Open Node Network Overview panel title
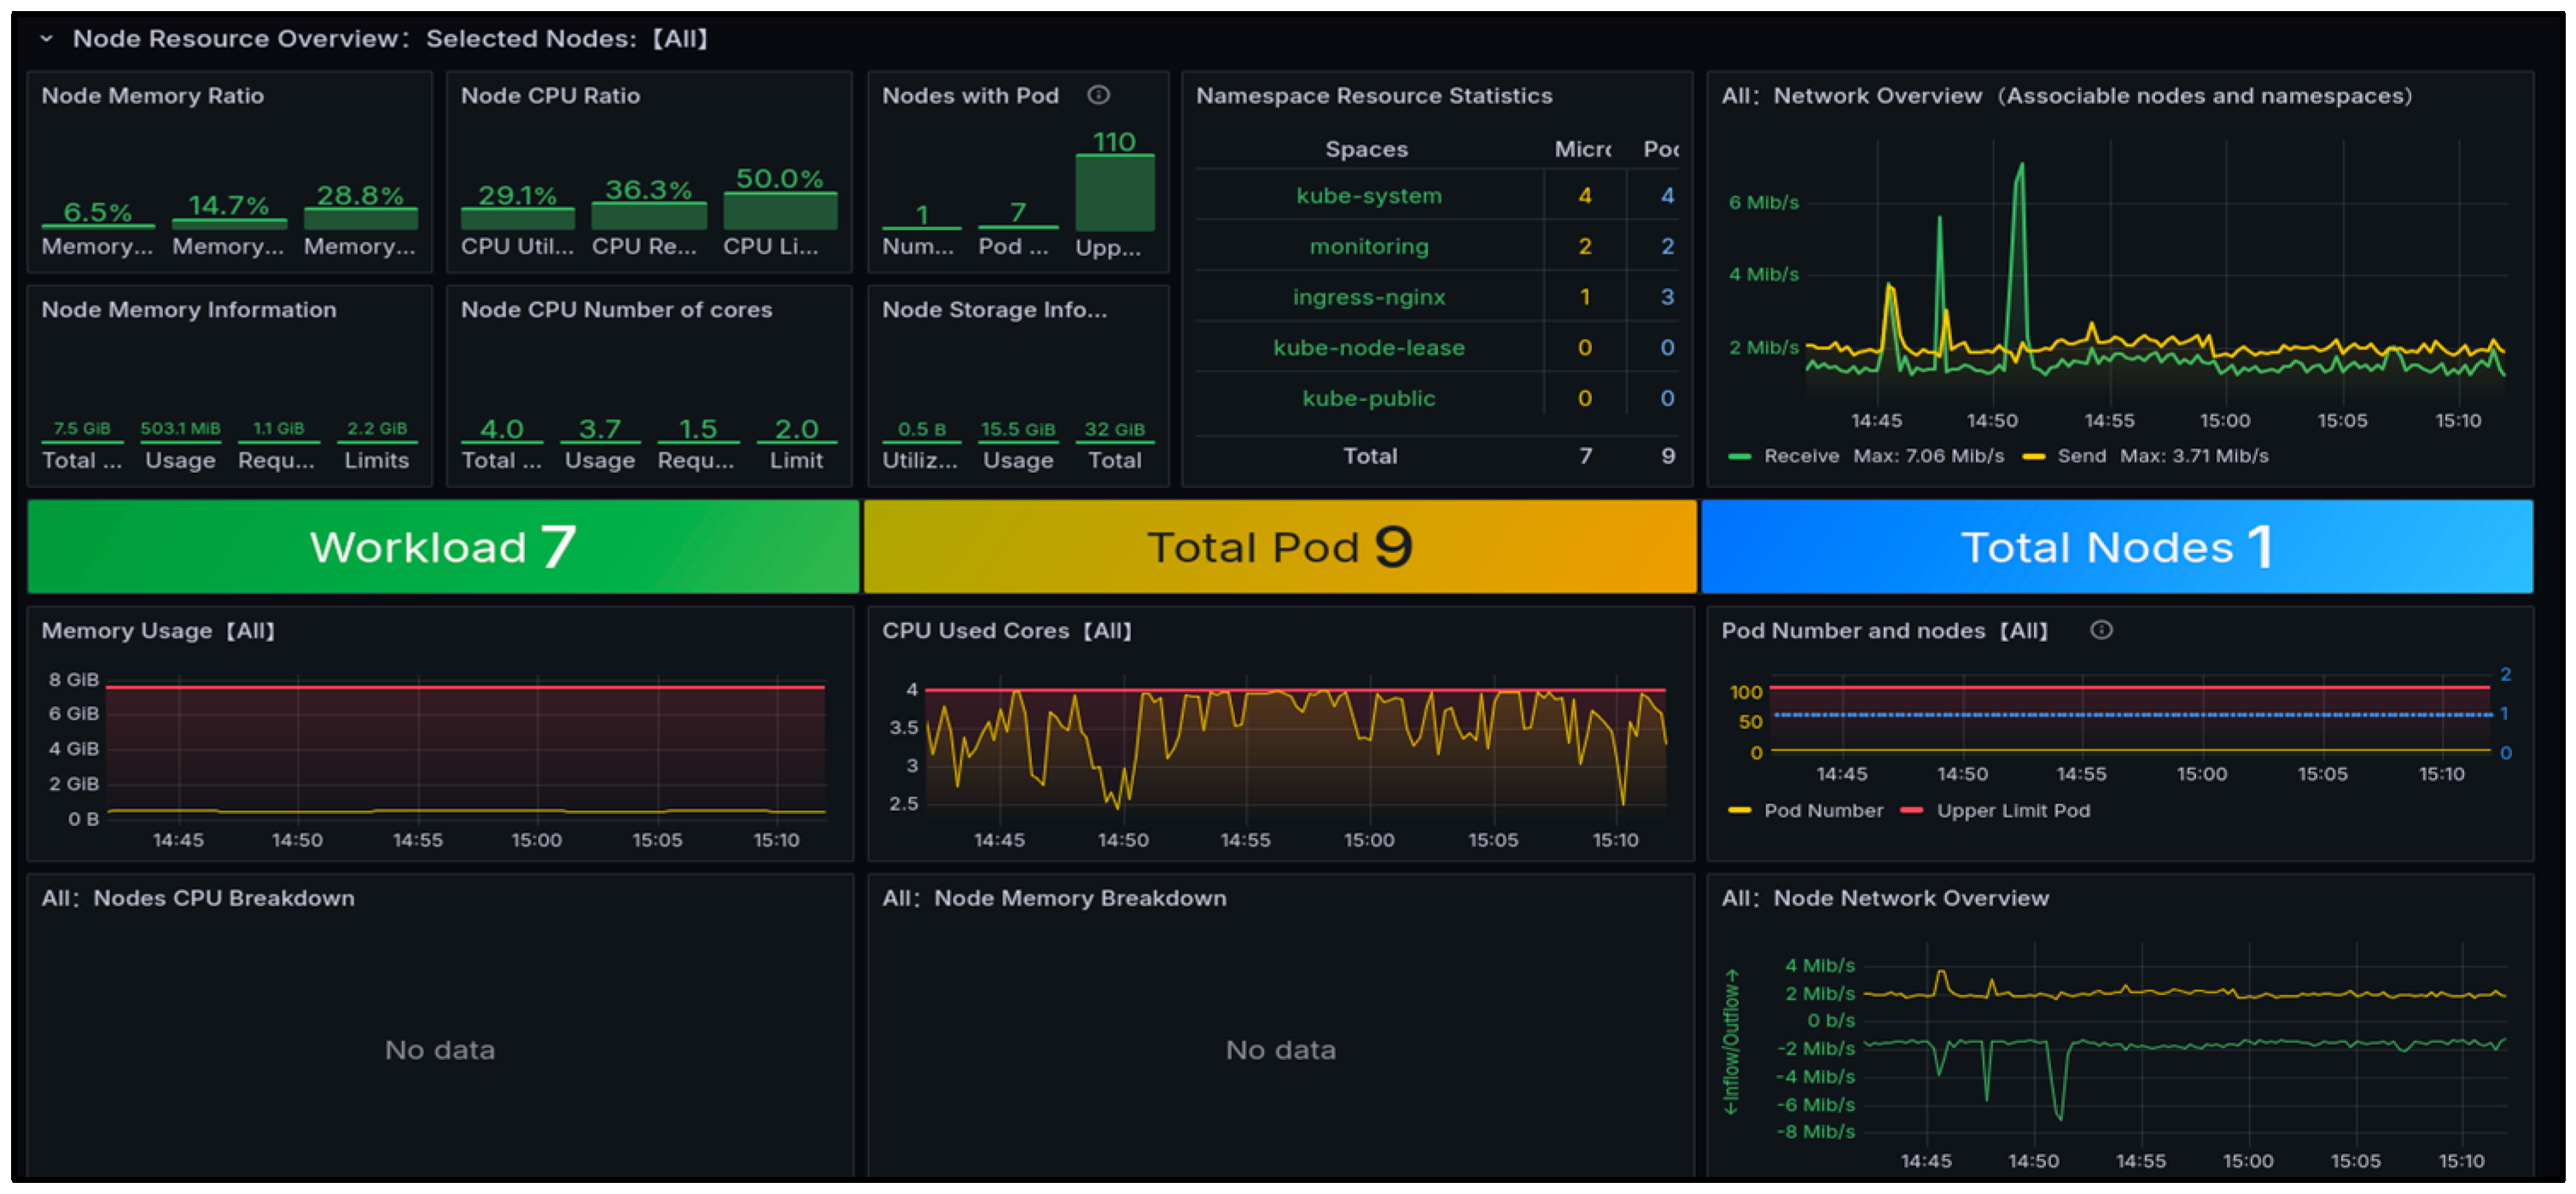This screenshot has width=2576, height=1194. click(x=1885, y=898)
